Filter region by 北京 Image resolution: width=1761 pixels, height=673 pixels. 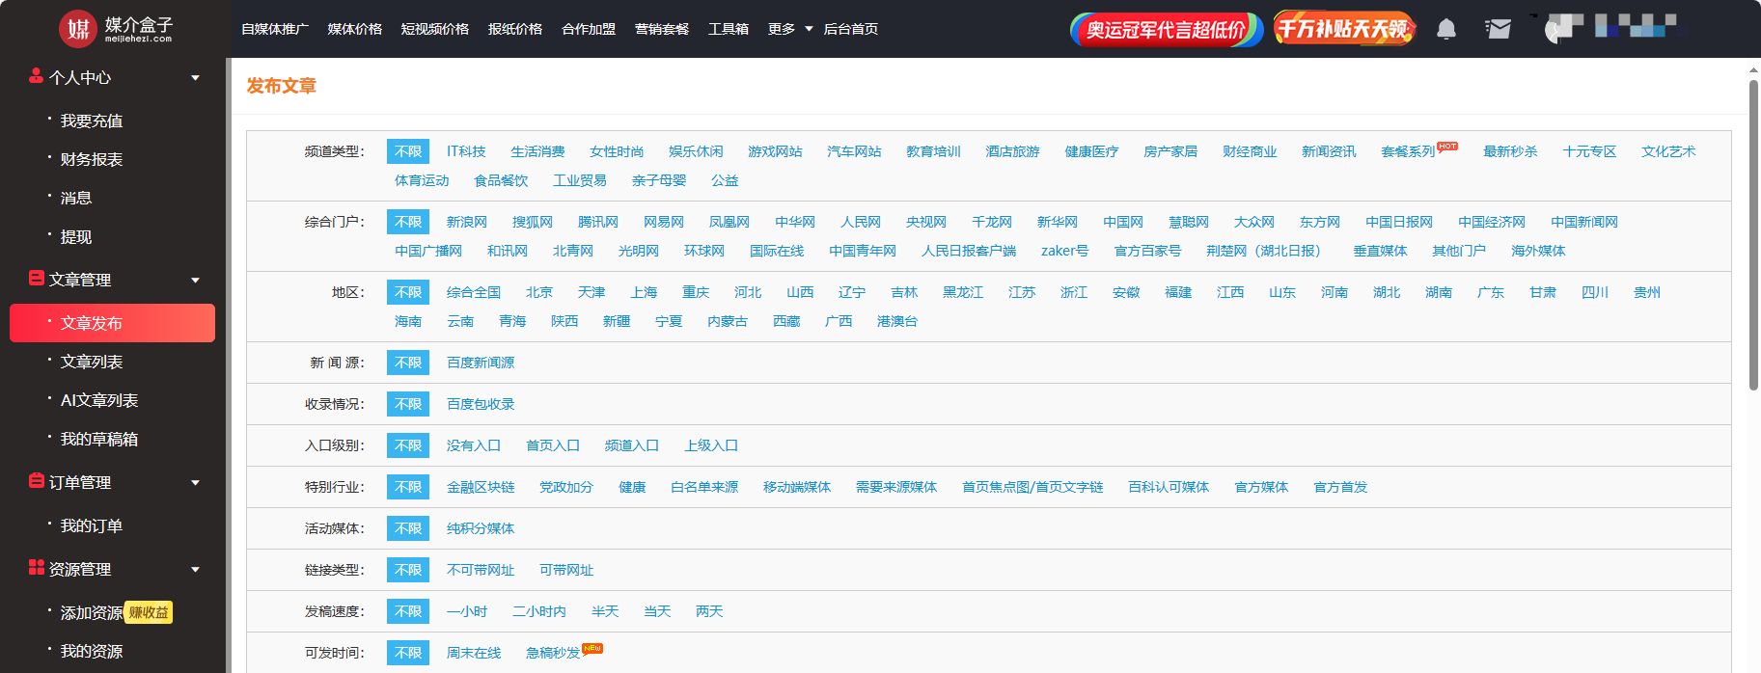click(x=539, y=292)
